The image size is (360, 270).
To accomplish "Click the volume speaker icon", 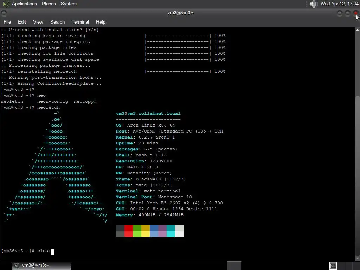I will pos(313,4).
